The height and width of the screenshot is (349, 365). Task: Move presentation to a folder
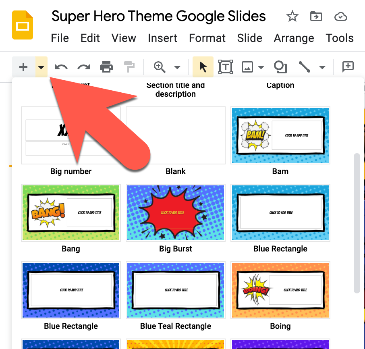(x=316, y=17)
